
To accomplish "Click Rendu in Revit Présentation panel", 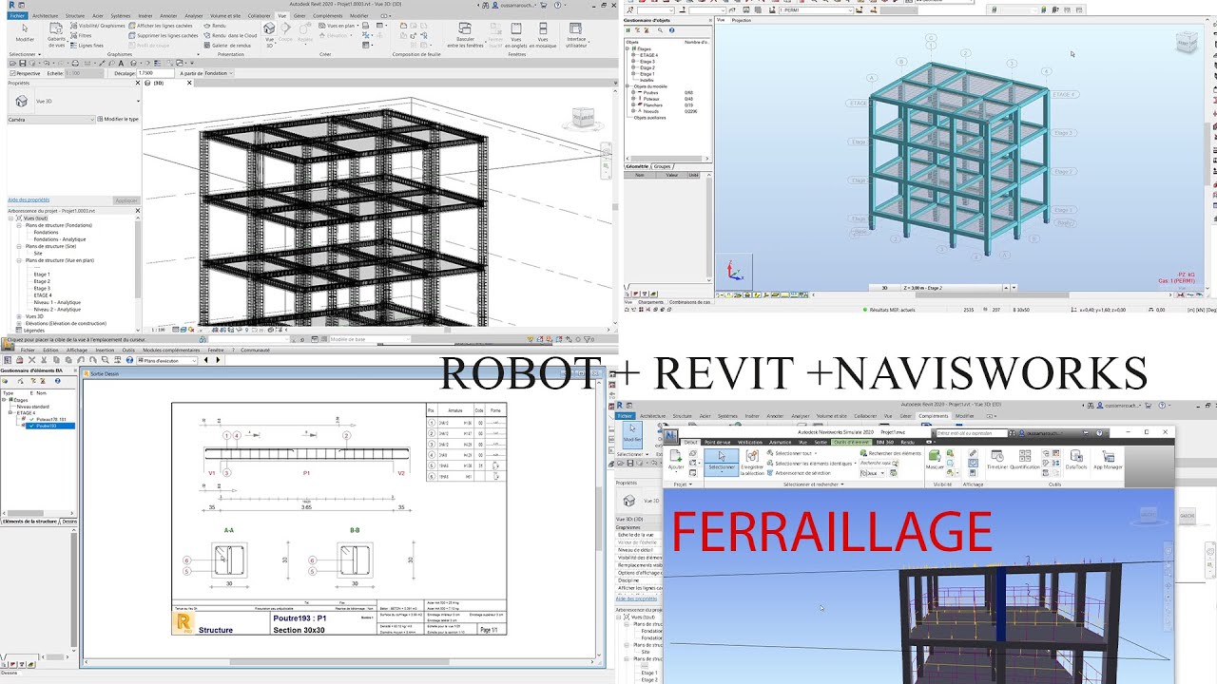I will (216, 26).
